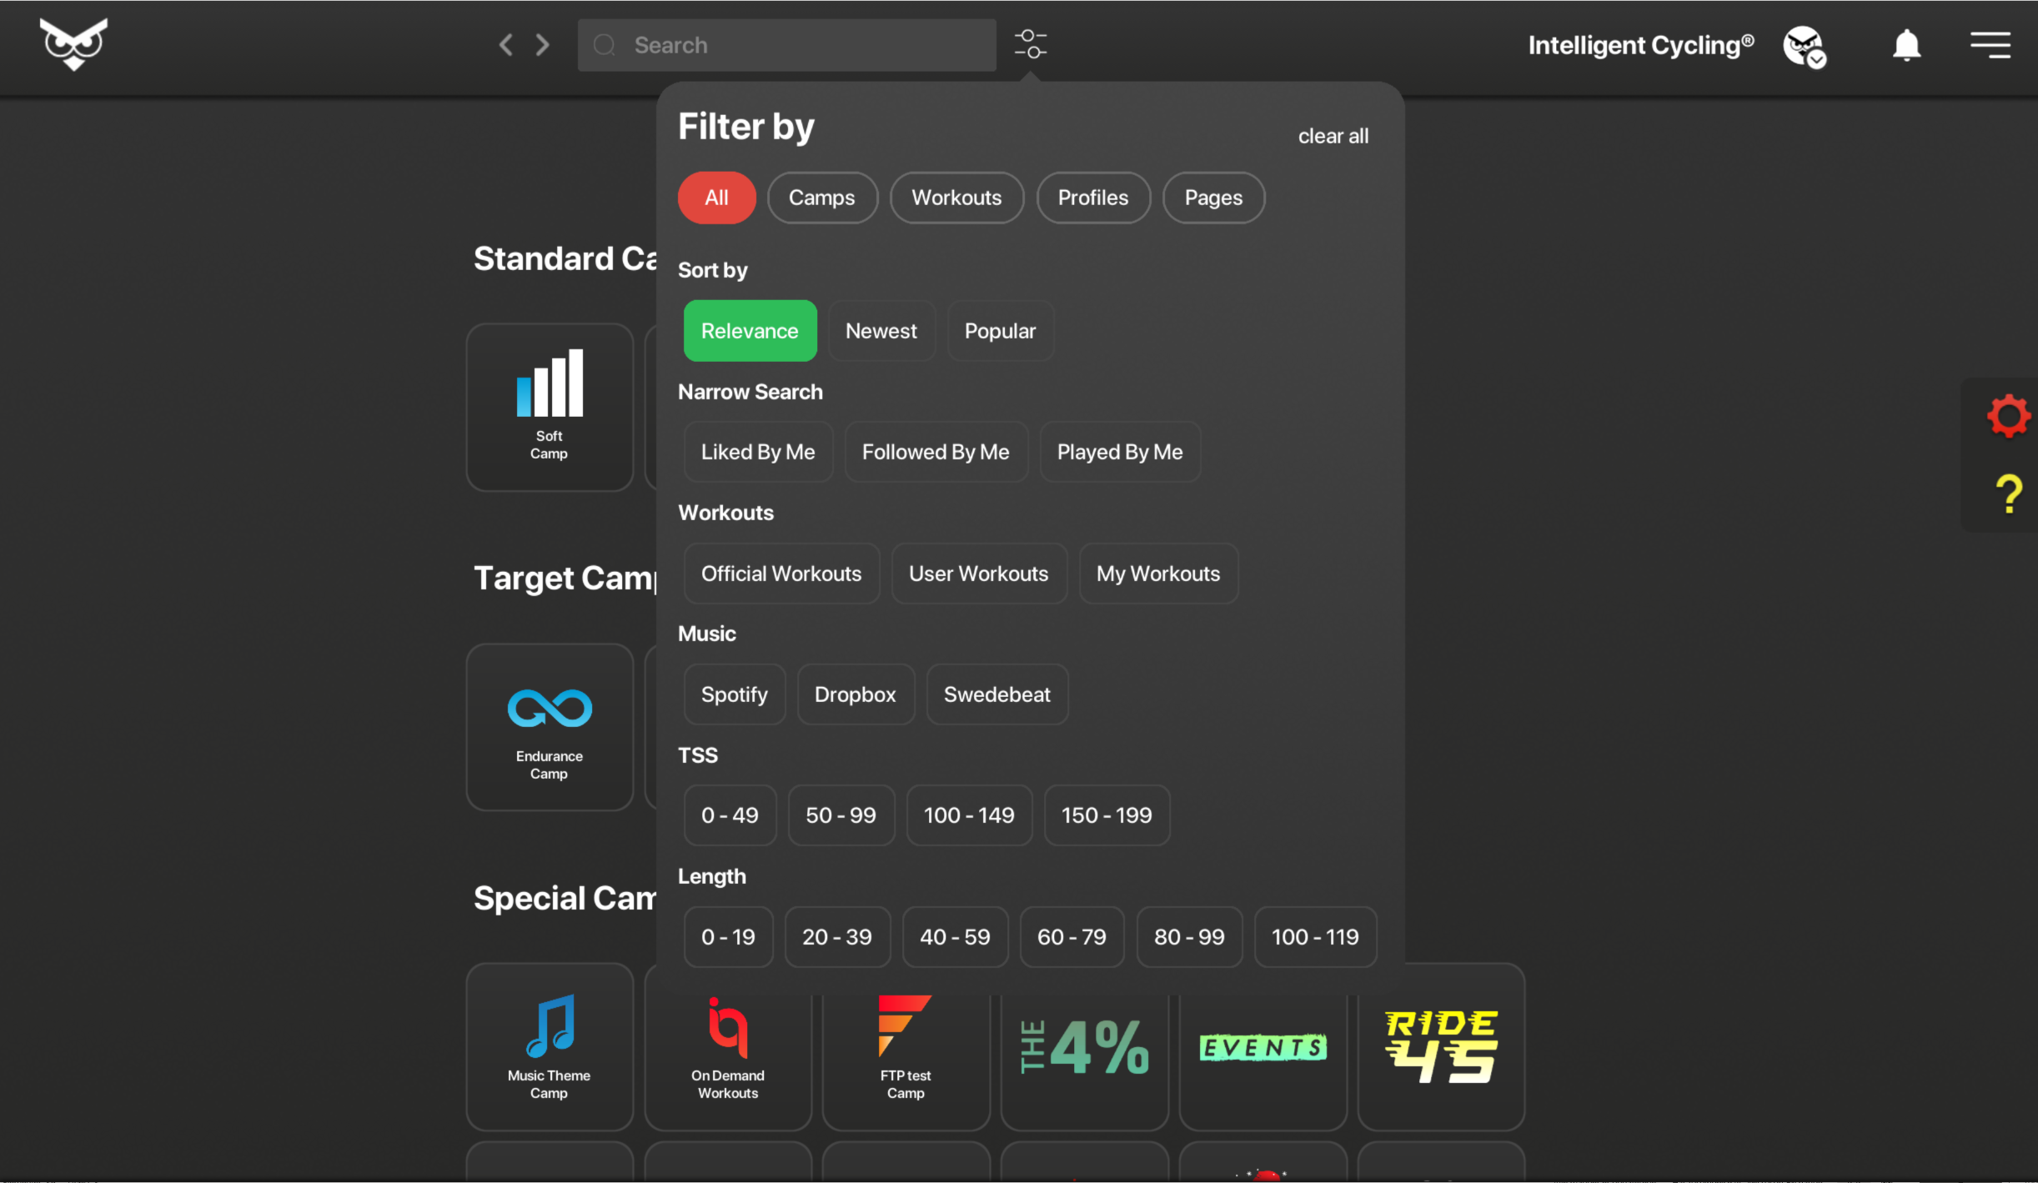Sort results by Newest

881,331
